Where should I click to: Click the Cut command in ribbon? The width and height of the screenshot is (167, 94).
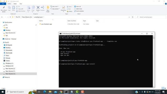[18, 7]
